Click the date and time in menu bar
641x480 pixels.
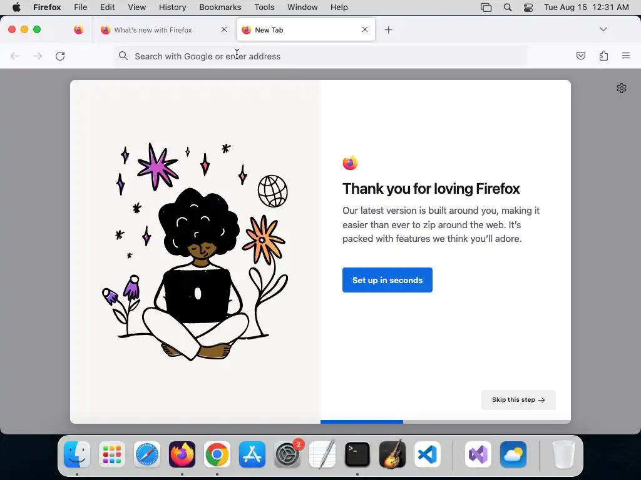[586, 7]
